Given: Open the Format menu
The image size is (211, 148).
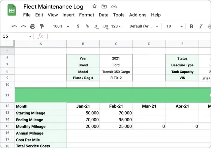Looking at the screenshot, I should [x=86, y=15].
